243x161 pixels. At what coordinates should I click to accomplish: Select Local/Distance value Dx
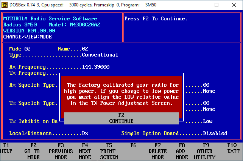point(85,133)
